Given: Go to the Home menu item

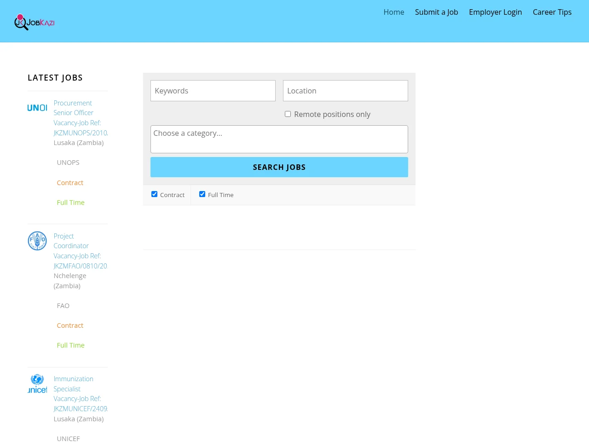Looking at the screenshot, I should (x=394, y=12).
